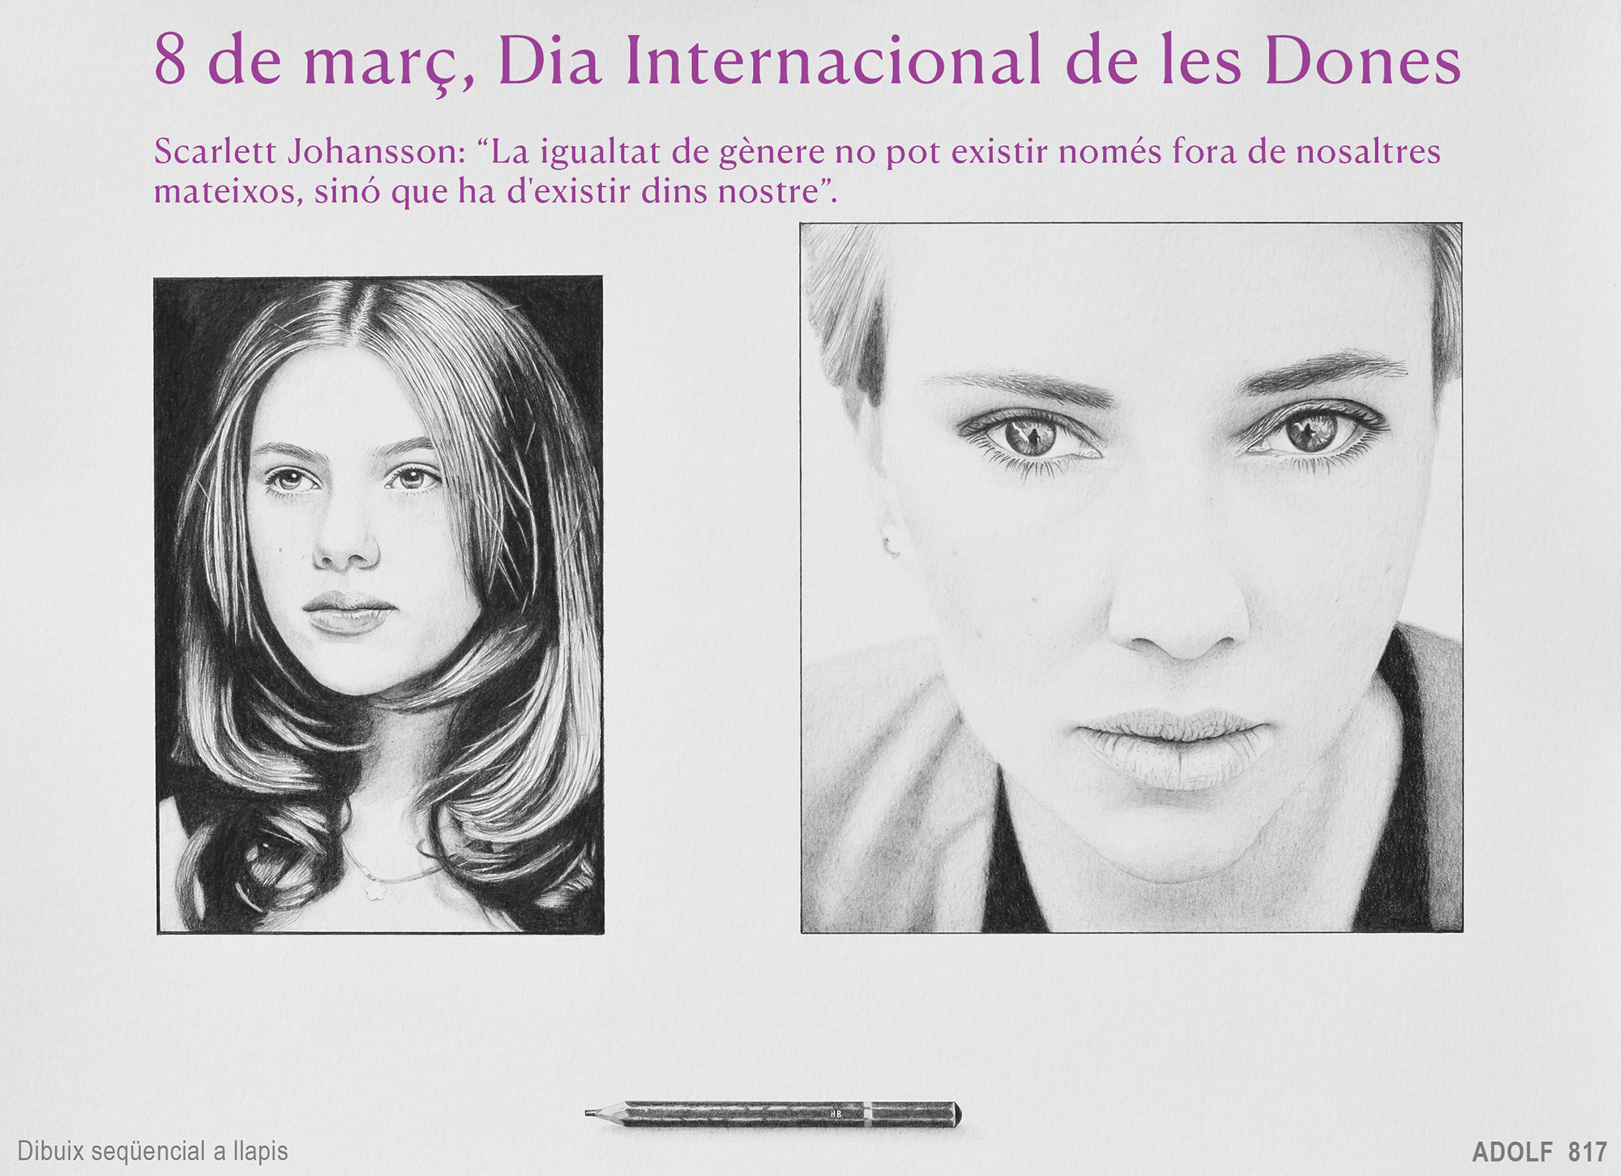The height and width of the screenshot is (1176, 1621).
Task: Click the 'HB' marking on the pencil
Action: click(836, 1114)
